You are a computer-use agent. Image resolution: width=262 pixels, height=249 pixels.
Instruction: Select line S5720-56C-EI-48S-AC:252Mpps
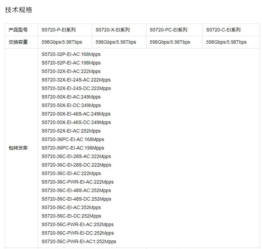click(x=76, y=190)
